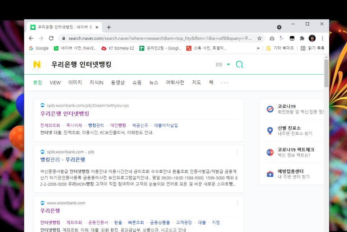The height and width of the screenshot is (232, 347).
Task: Reload the page with the refresh icon
Action: [51, 38]
